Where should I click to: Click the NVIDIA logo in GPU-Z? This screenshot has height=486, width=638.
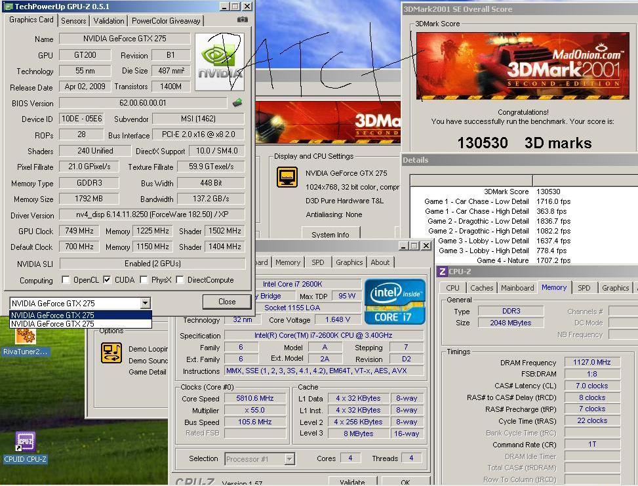220,61
